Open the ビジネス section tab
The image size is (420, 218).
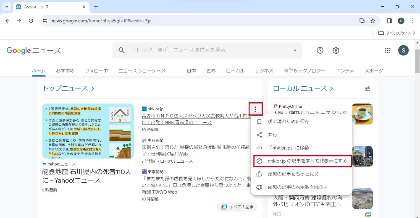click(264, 70)
